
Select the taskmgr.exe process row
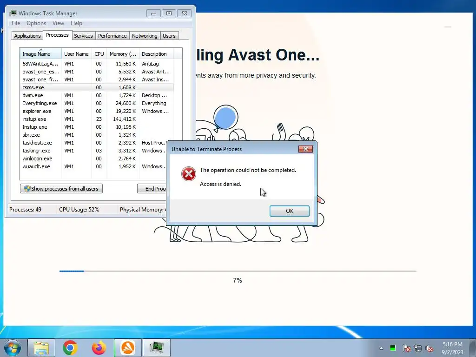tap(93, 151)
